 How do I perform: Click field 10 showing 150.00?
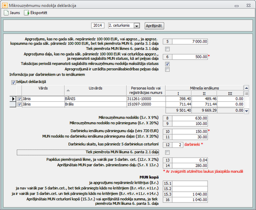pos(190,131)
